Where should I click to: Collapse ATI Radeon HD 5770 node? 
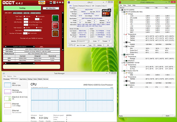122,71
